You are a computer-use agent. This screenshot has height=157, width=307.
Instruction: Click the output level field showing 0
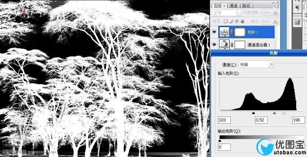[x=225, y=147]
